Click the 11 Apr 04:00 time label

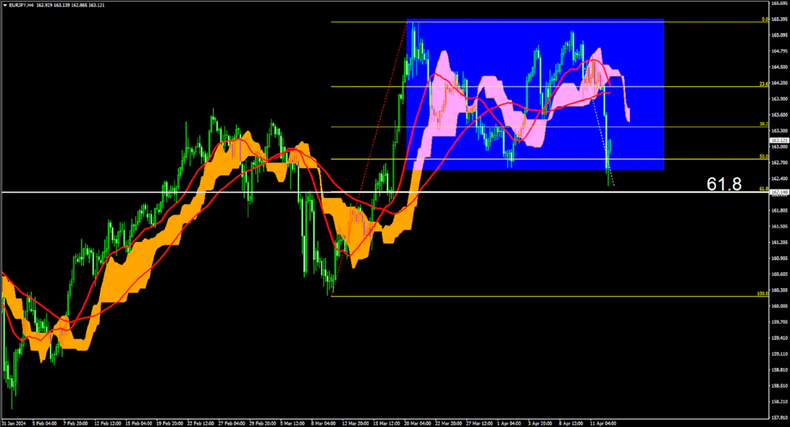(603, 423)
